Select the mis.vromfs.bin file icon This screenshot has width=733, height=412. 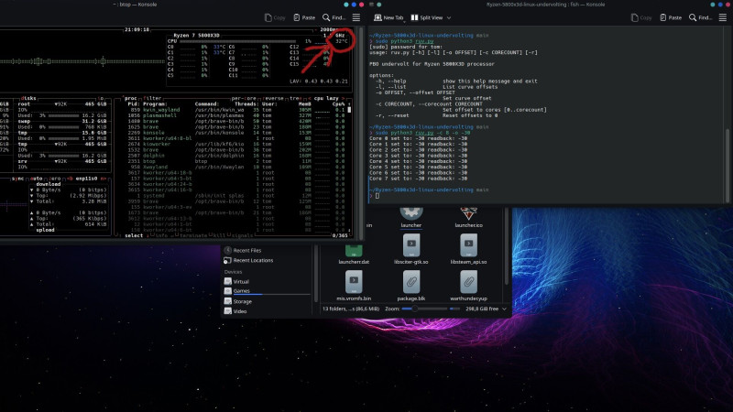coord(354,283)
